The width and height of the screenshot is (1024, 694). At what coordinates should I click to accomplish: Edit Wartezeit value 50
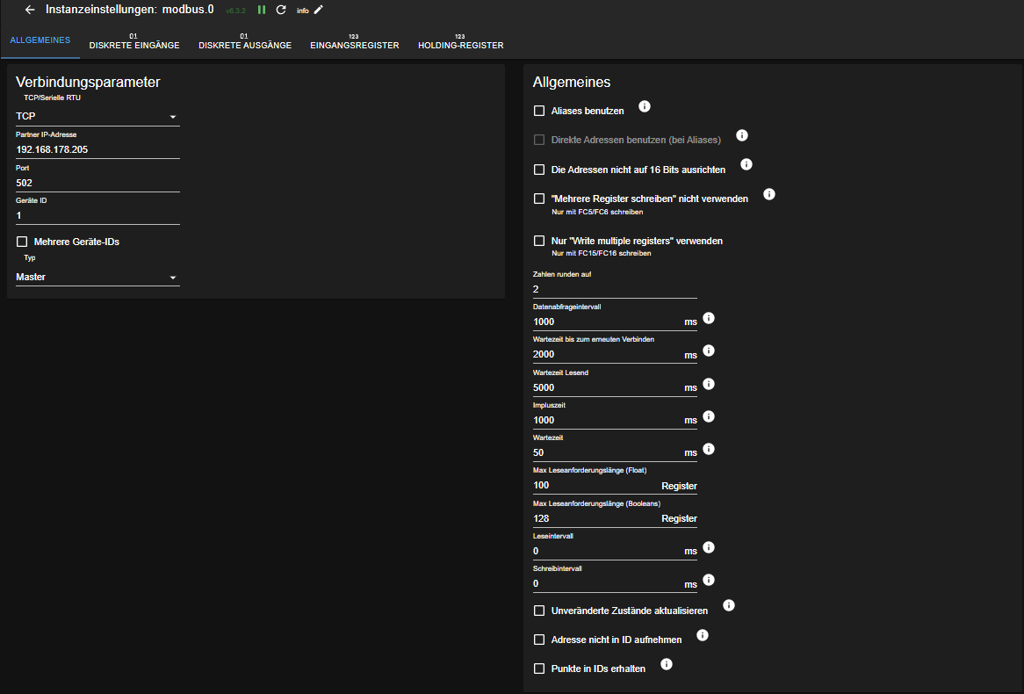608,453
